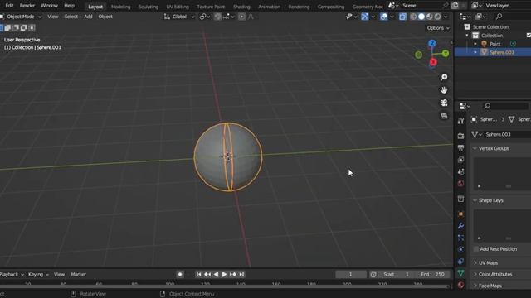Toggle preview range clock in timeline
Viewport: 531px width, 298px height.
[373, 274]
